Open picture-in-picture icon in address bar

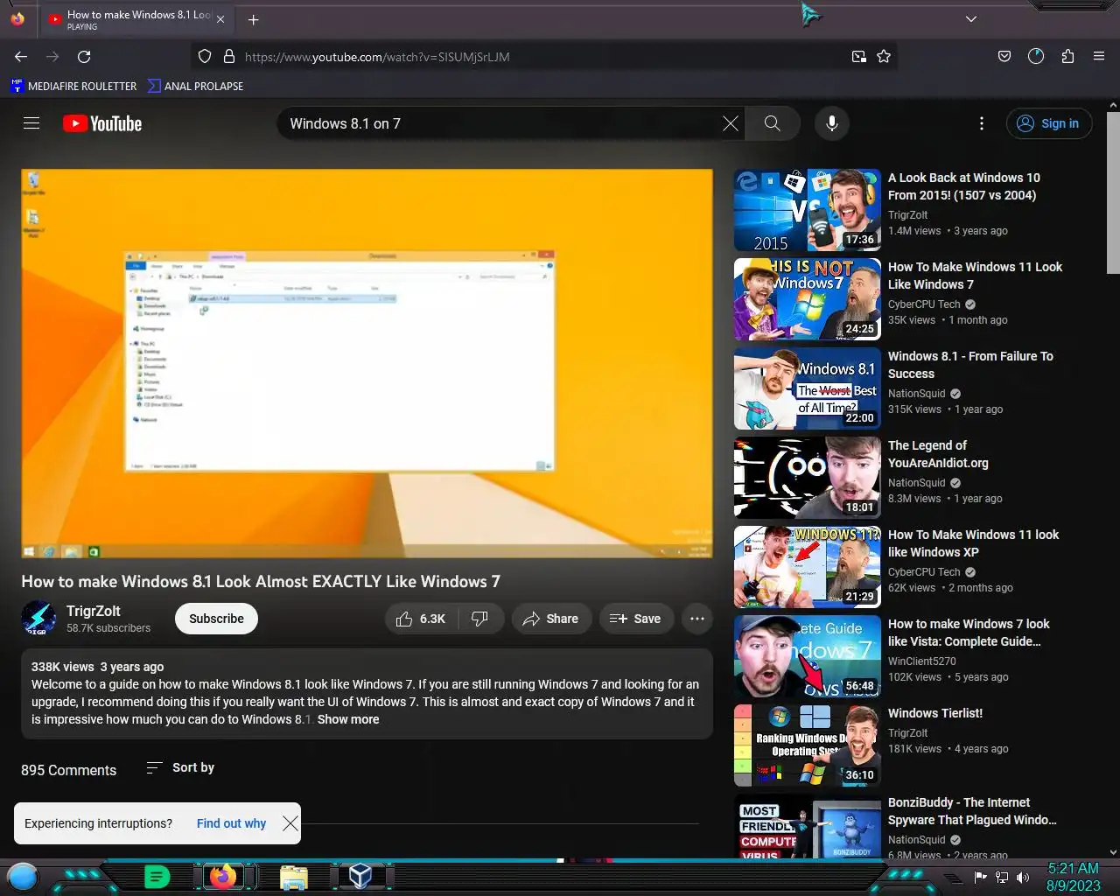(x=859, y=57)
